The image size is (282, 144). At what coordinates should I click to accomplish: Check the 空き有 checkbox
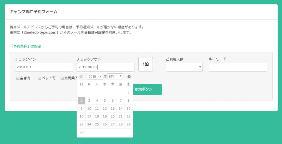pyautogui.click(x=18, y=78)
